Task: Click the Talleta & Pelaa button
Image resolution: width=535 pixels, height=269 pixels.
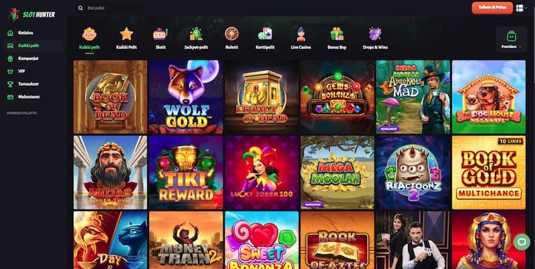Action: coord(492,7)
